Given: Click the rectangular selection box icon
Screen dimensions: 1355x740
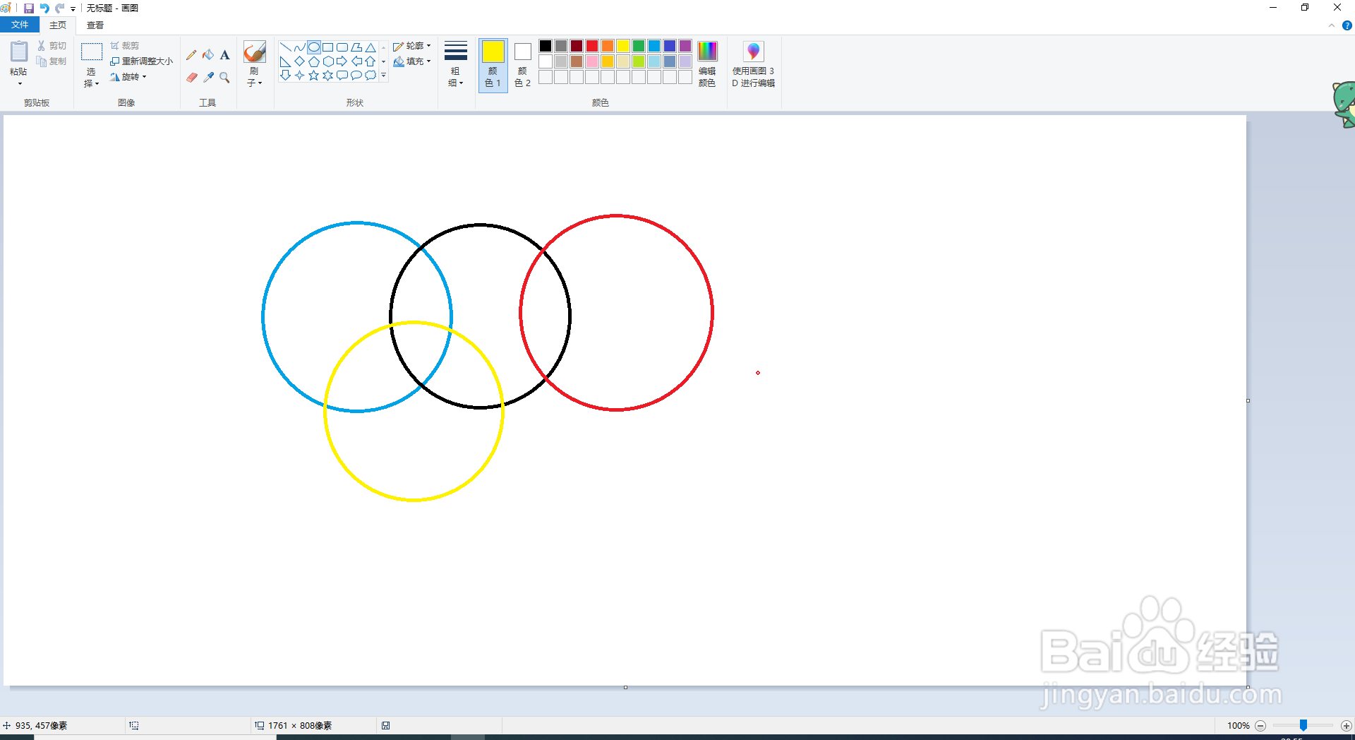Looking at the screenshot, I should [92, 52].
